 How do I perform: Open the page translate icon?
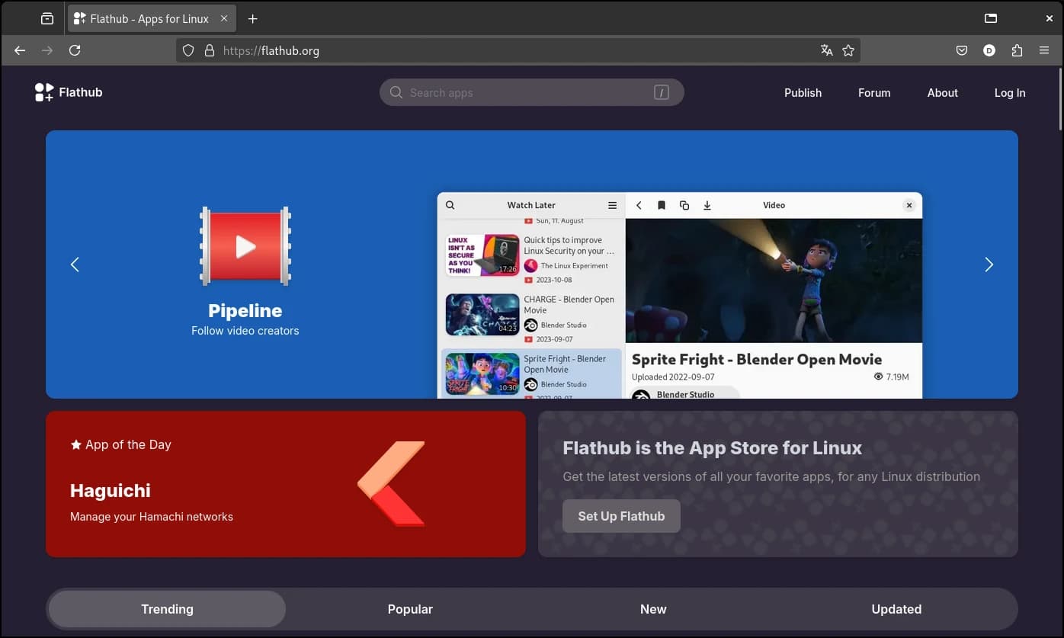point(826,50)
